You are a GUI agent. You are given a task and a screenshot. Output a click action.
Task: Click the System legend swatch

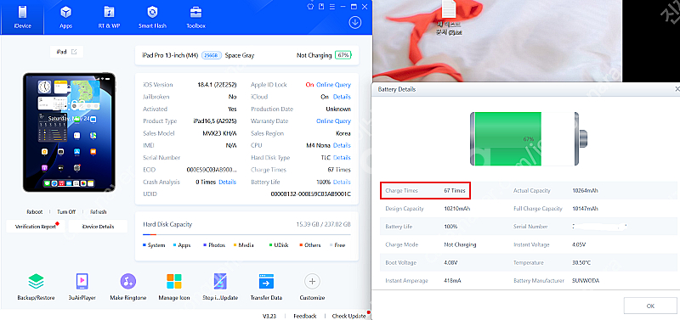coord(144,245)
